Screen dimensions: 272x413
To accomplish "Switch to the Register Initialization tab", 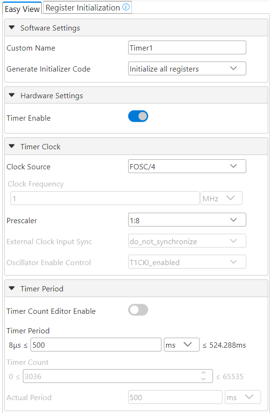I will tap(87, 7).
